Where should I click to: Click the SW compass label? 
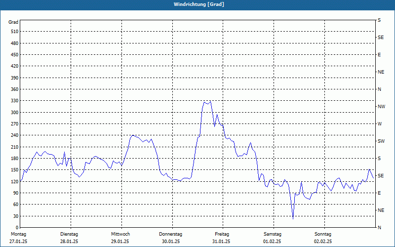[381, 141]
